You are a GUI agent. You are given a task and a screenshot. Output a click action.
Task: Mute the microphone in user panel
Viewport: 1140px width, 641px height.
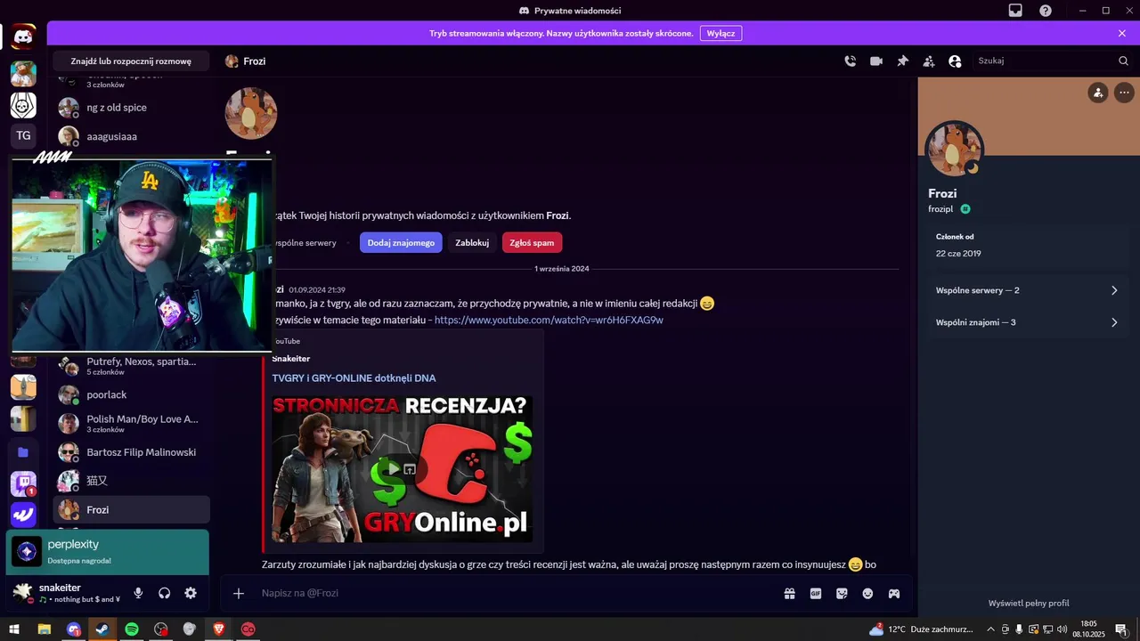click(x=138, y=593)
